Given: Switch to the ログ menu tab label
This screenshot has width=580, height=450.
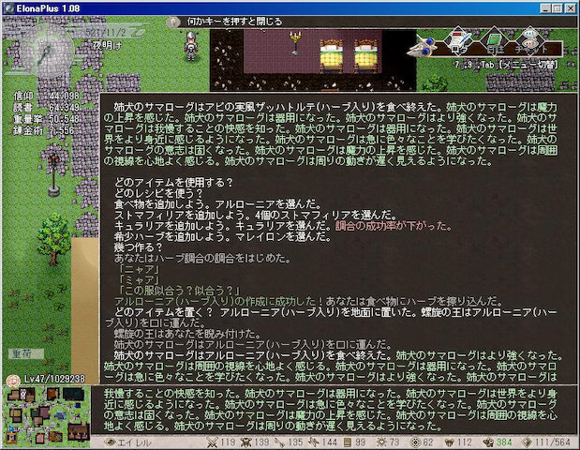Looking at the screenshot, I should 459,49.
